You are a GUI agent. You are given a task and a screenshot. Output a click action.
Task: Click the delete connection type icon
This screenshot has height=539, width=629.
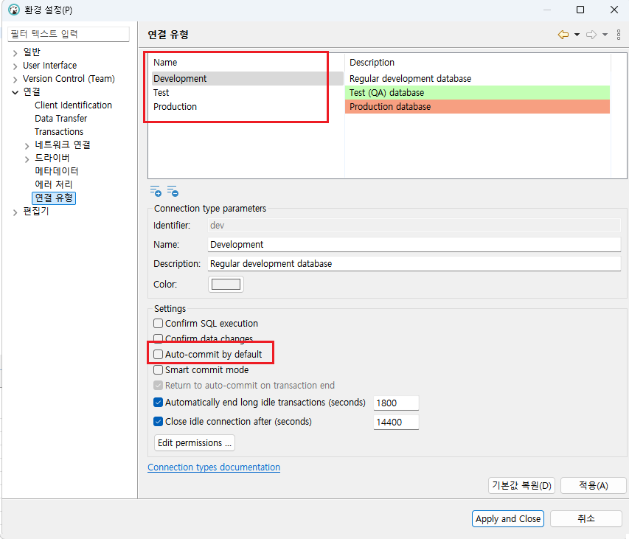173,191
